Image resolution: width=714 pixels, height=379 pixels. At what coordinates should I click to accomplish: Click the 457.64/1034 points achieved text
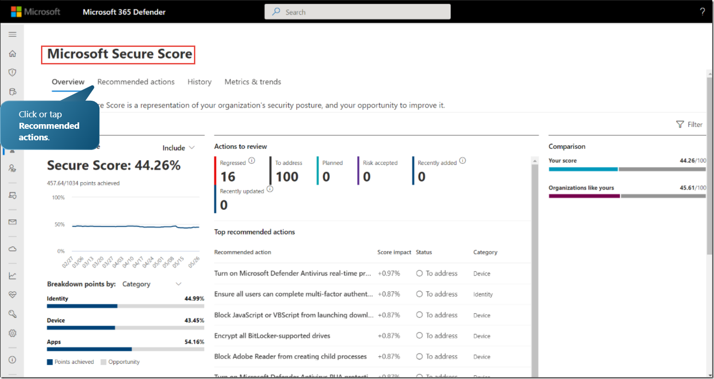[83, 183]
